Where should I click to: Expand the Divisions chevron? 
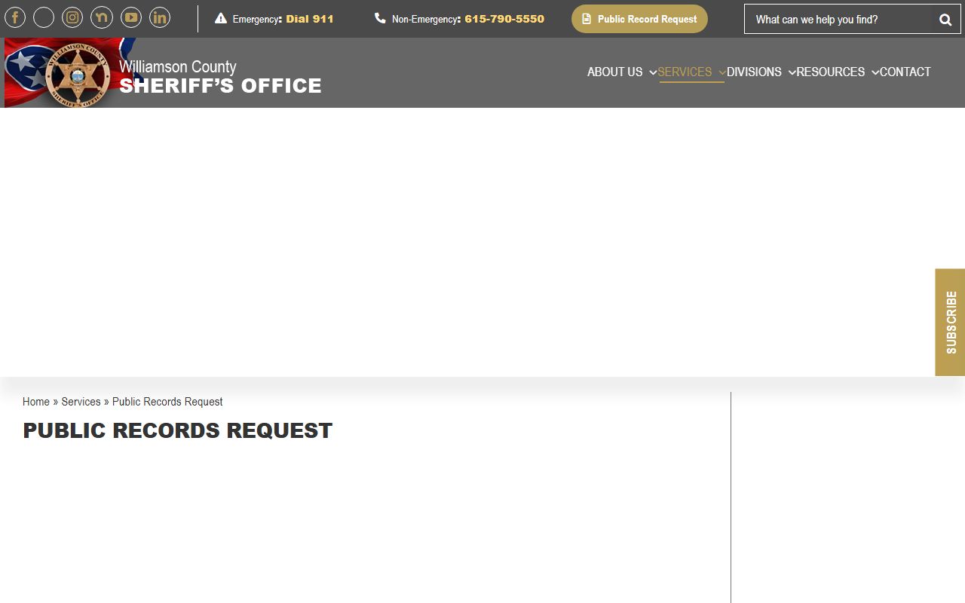click(792, 72)
